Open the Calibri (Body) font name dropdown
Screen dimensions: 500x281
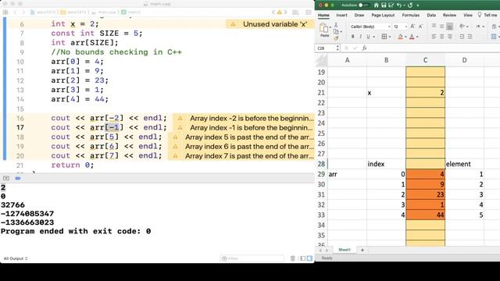tap(389, 27)
